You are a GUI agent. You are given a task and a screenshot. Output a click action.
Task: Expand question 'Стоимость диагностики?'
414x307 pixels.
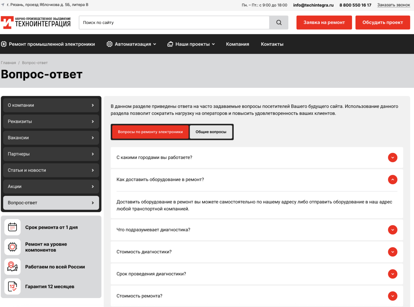tap(392, 252)
